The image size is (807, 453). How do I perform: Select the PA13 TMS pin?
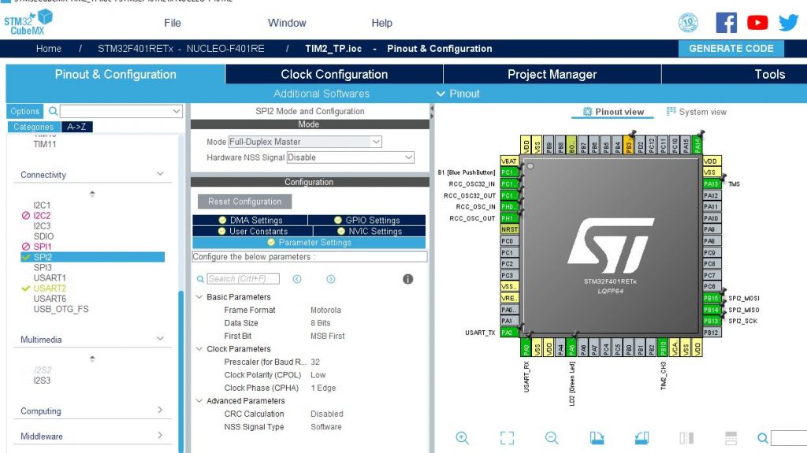pyautogui.click(x=712, y=184)
